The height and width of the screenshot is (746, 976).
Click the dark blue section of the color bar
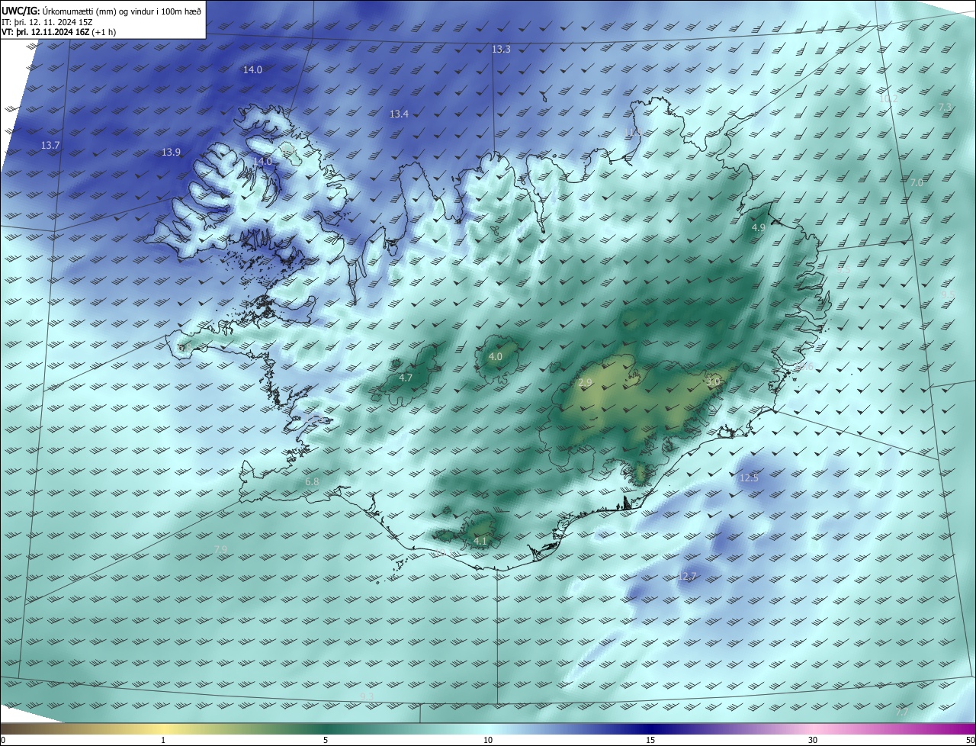(x=652, y=728)
